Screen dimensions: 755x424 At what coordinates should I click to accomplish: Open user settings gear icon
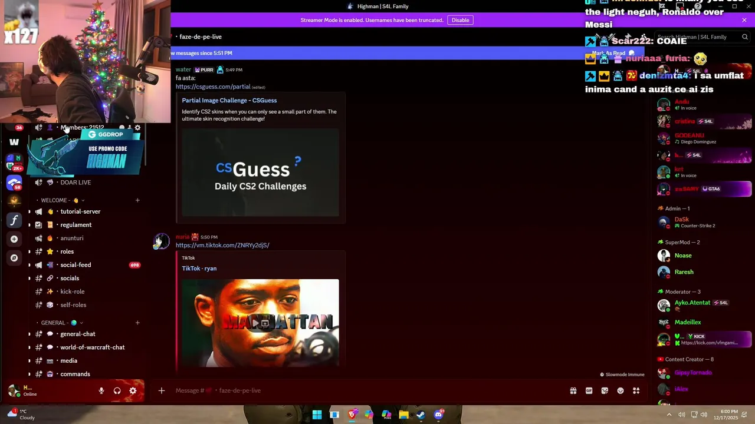133,390
